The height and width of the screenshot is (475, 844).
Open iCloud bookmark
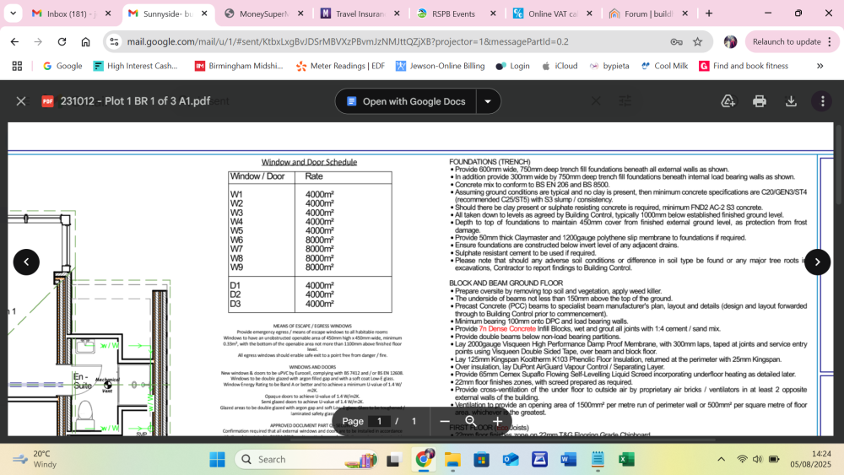pyautogui.click(x=560, y=66)
